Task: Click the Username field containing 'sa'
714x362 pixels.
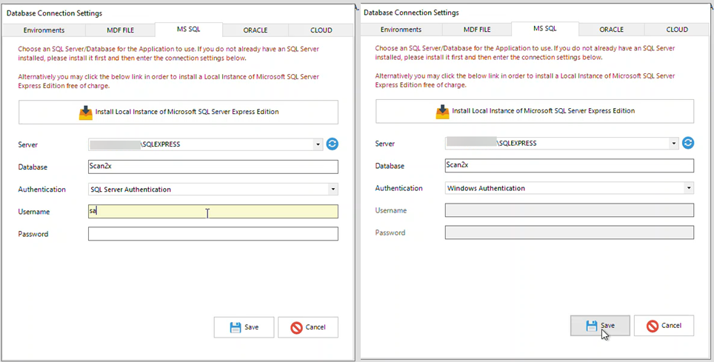Action: point(213,212)
